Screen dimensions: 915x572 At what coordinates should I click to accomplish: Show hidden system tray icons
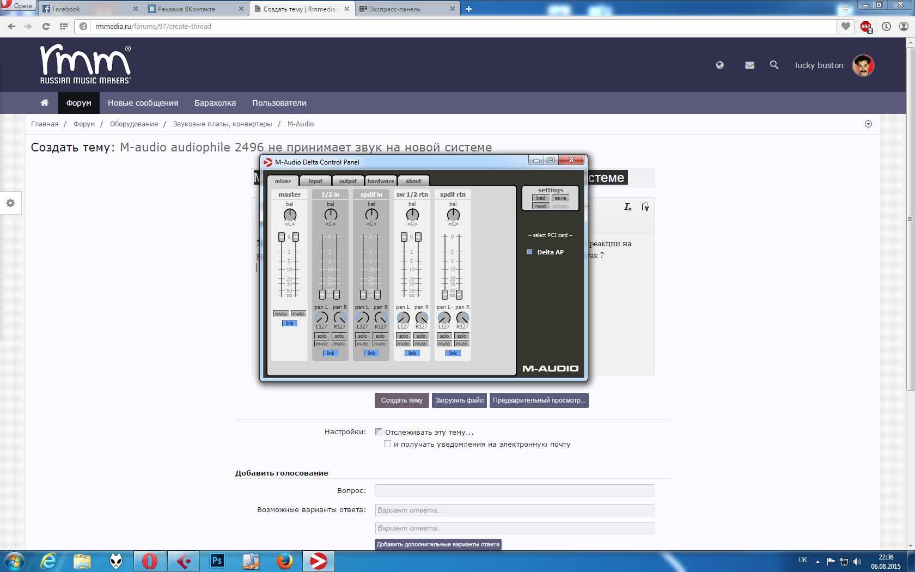[818, 561]
